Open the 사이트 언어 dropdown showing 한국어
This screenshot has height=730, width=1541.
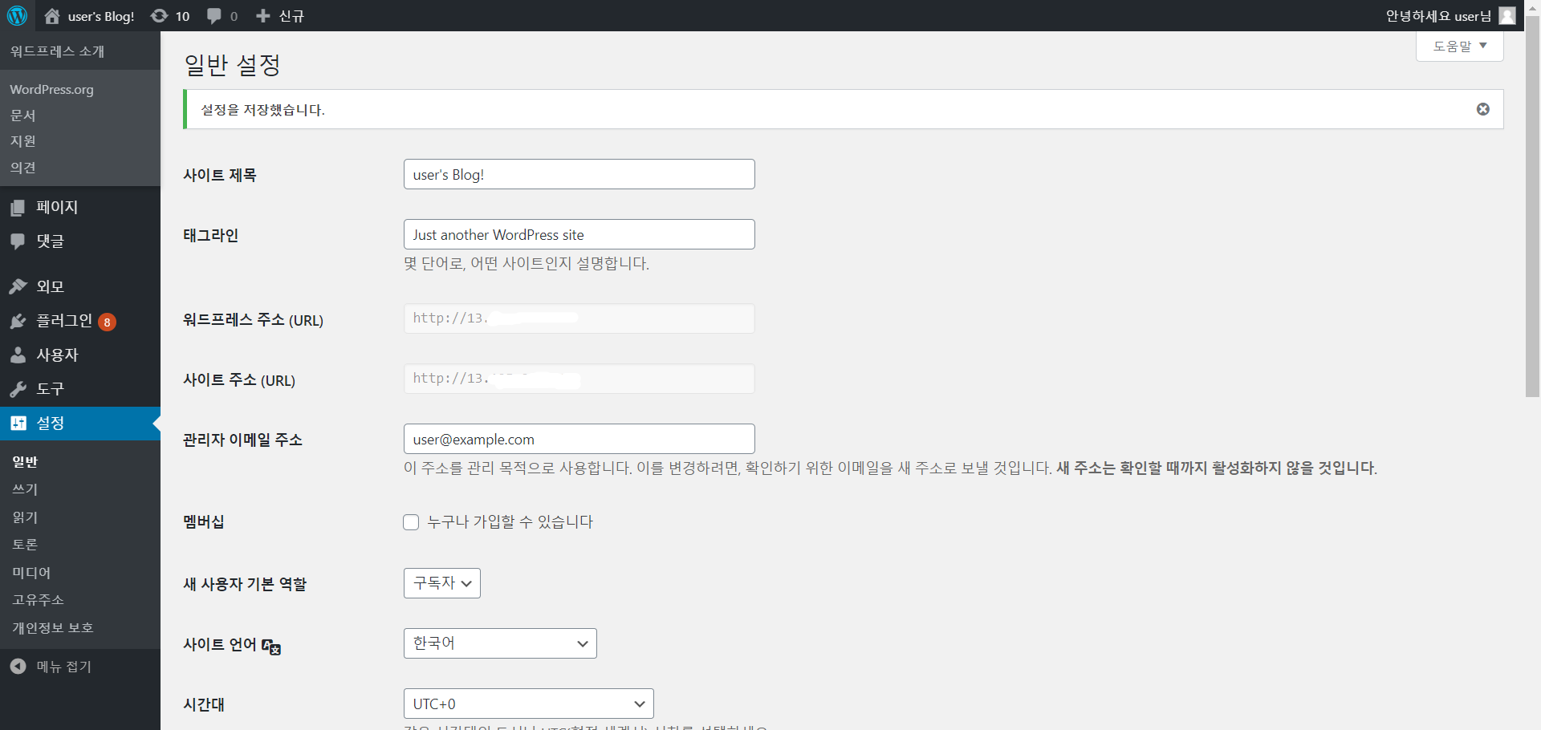tap(500, 643)
